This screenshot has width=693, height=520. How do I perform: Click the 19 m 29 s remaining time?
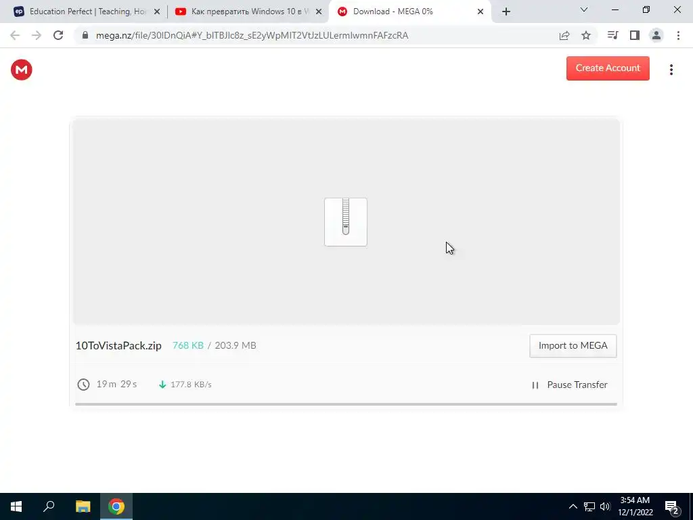pyautogui.click(x=116, y=385)
